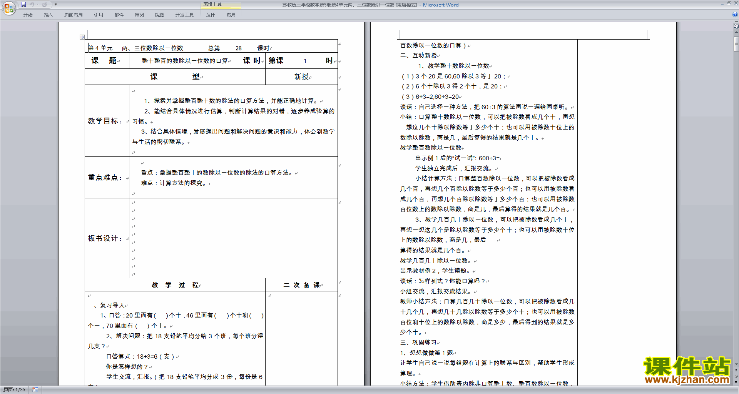Screen dimensions: 739x394
Task: Click the 板书设计 row label
Action: (x=105, y=238)
